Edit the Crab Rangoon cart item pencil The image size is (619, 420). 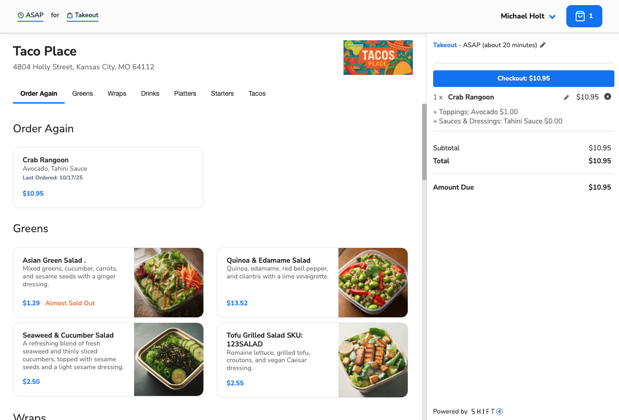coord(566,97)
